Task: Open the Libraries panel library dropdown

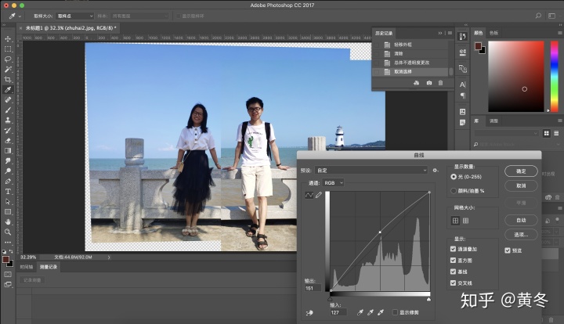Action: pyautogui.click(x=506, y=133)
